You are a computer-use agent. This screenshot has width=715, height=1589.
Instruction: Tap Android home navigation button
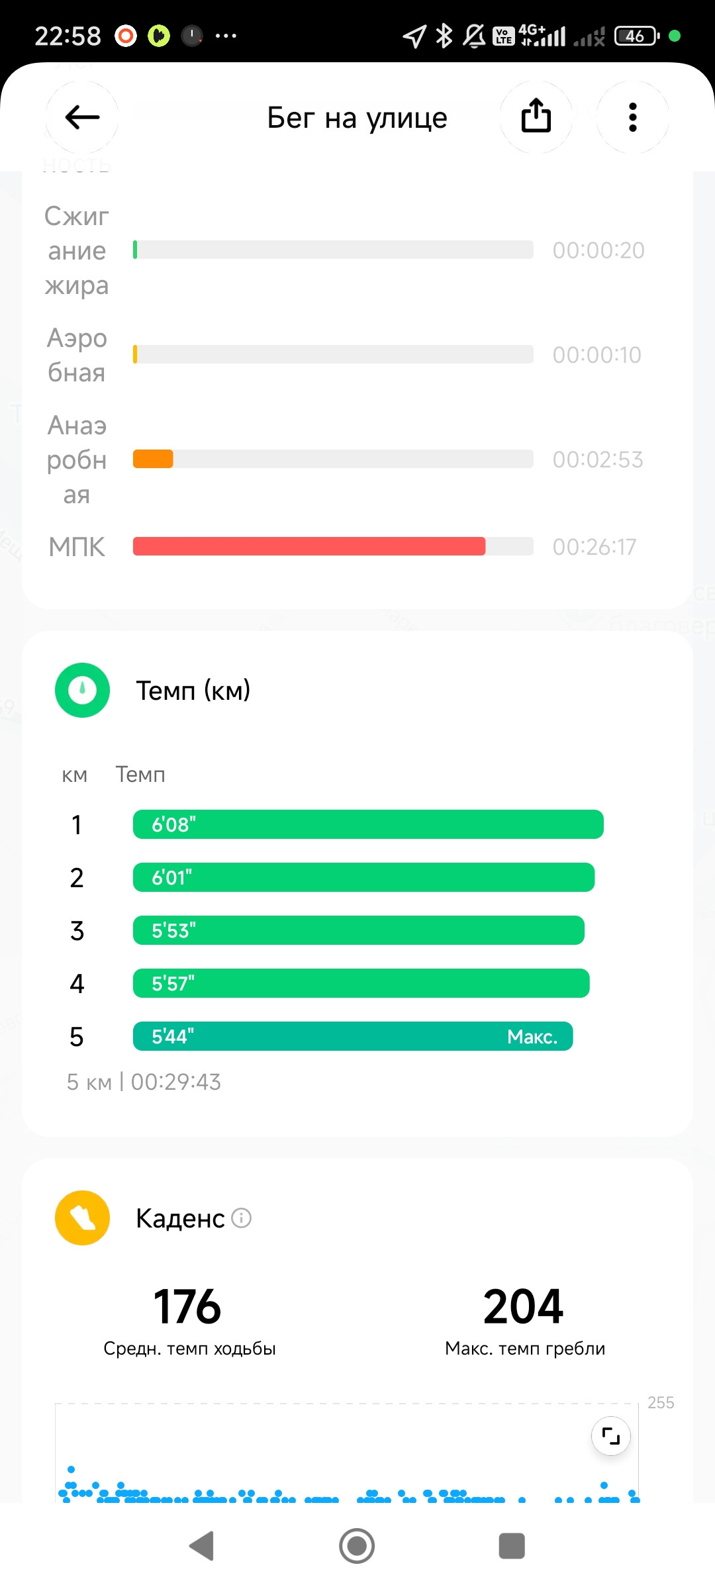357,1546
